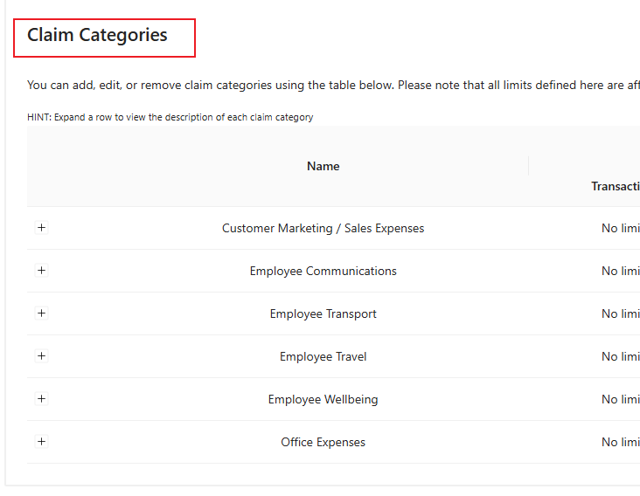
Task: Expand the Employee Wellbeing row description
Action: 41,399
